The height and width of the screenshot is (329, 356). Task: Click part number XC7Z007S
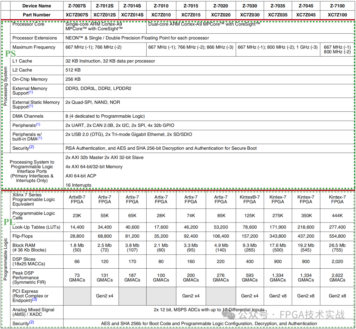click(x=77, y=15)
